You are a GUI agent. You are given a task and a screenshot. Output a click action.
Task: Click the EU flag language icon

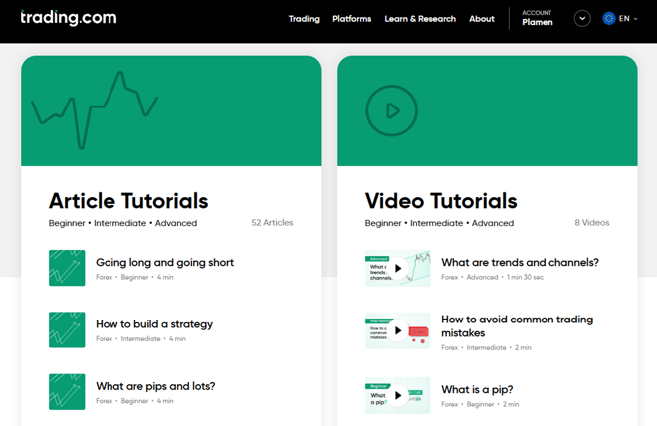point(609,19)
